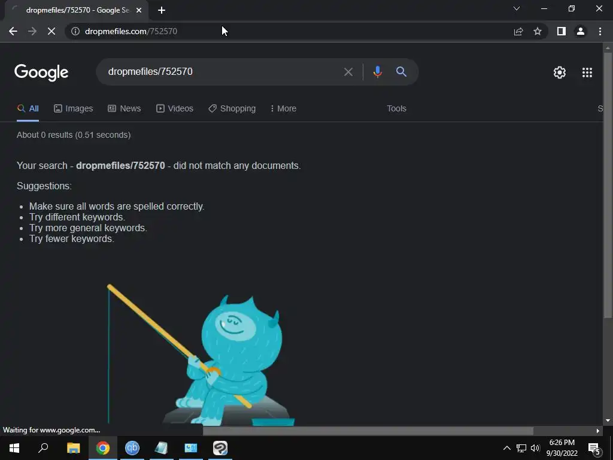This screenshot has width=613, height=460.
Task: Switch to News results
Action: 125,109
